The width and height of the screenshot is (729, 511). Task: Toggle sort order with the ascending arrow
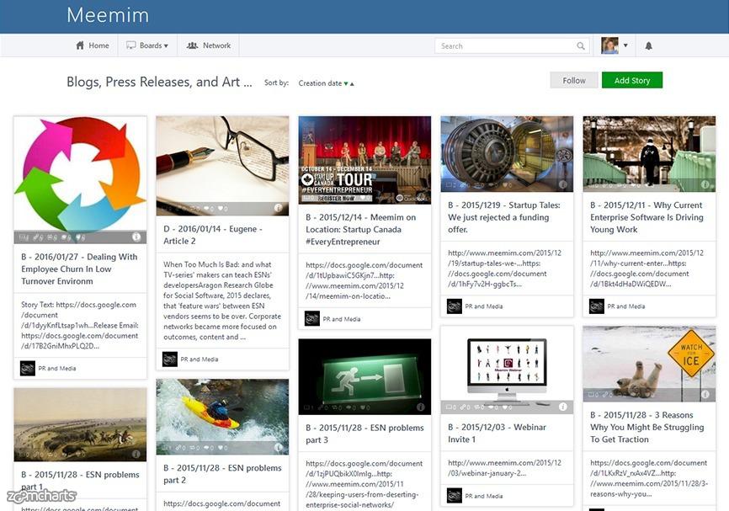coord(352,83)
